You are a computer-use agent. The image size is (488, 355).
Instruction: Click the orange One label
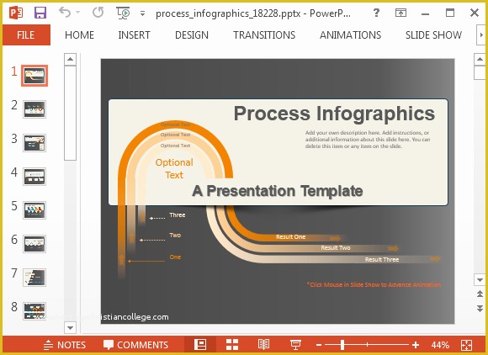(x=175, y=257)
